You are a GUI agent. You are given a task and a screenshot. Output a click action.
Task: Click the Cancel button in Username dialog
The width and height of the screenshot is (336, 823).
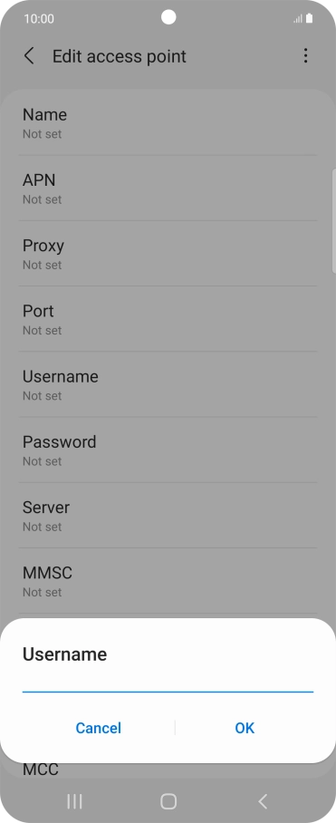[x=98, y=728]
